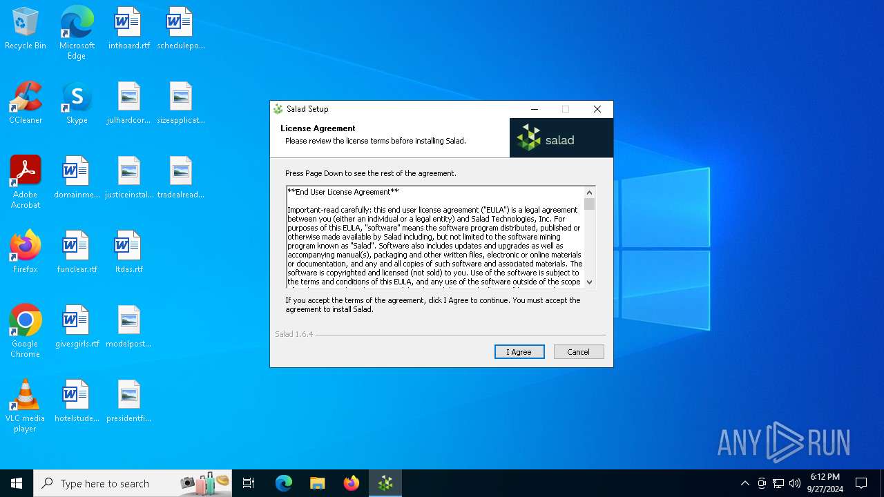This screenshot has width=884, height=497.
Task: Click the 'Salad 1.6.4' version label
Action: 294,334
